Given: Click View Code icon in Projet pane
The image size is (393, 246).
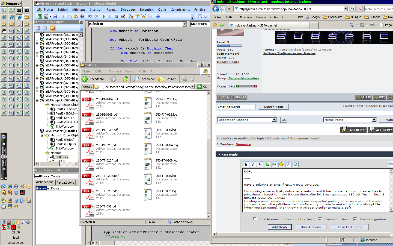Looking at the screenshot, I should click(x=38, y=28).
